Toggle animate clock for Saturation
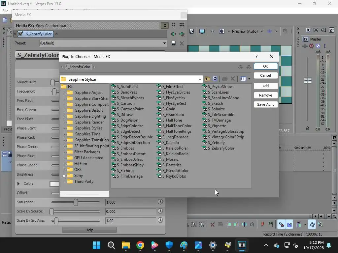The height and width of the screenshot is (253, 338). pyautogui.click(x=160, y=202)
